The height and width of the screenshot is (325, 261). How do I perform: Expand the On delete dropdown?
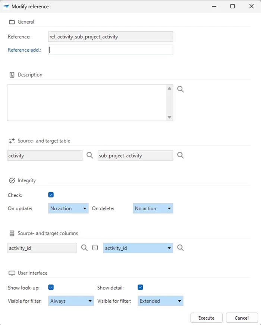click(x=153, y=208)
